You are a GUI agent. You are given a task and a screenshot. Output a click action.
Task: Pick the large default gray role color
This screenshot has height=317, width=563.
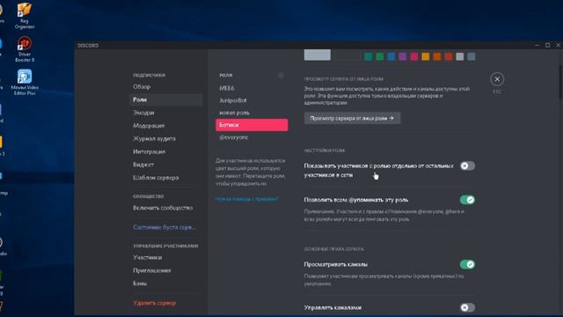(318, 55)
